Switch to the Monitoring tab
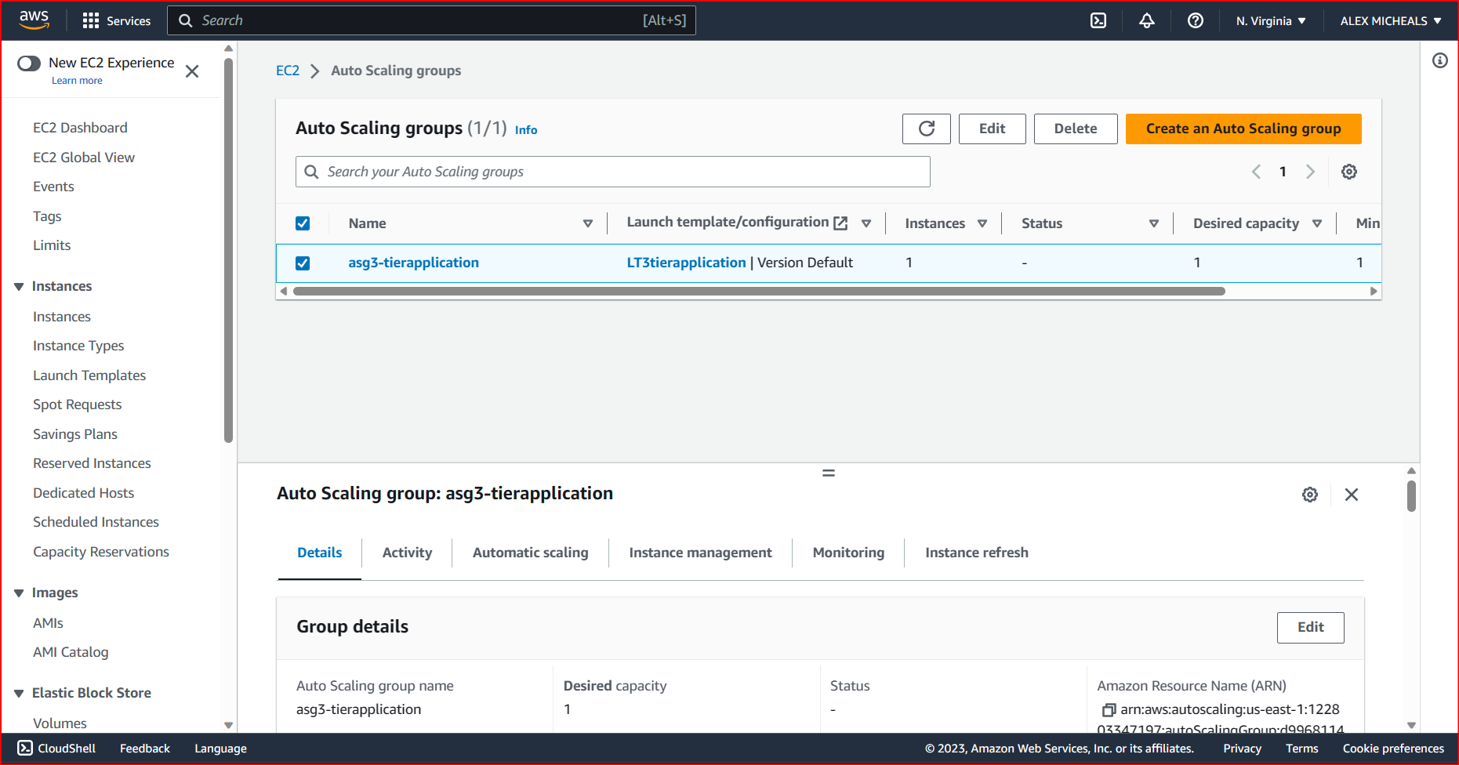Screen dimensions: 1459x765 [847, 553]
